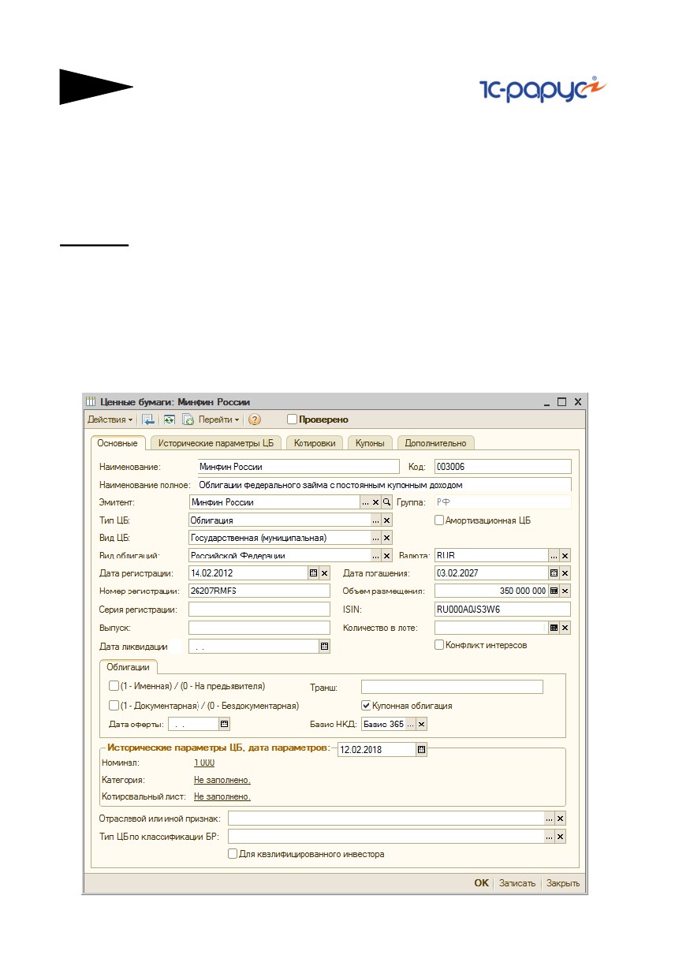Click the Закрыть button
The image size is (690, 977).
(x=563, y=883)
